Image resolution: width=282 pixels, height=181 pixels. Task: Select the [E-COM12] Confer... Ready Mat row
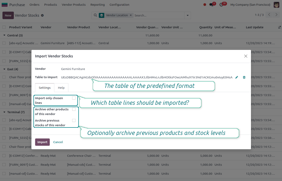click(x=4, y=156)
